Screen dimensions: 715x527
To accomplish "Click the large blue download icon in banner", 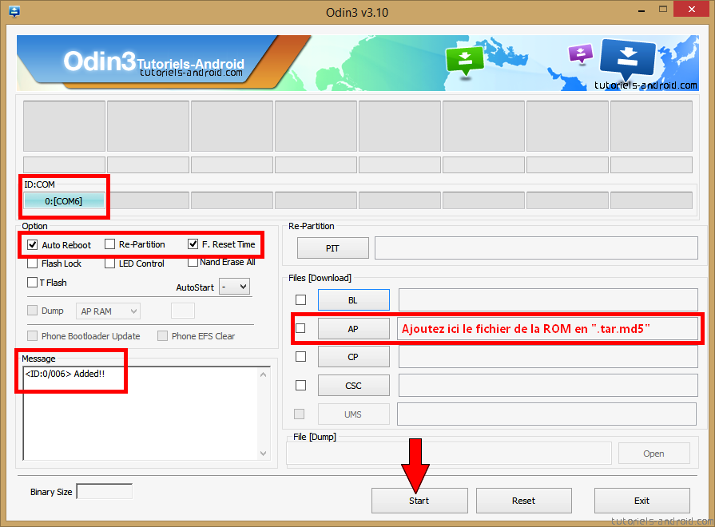I will (628, 58).
